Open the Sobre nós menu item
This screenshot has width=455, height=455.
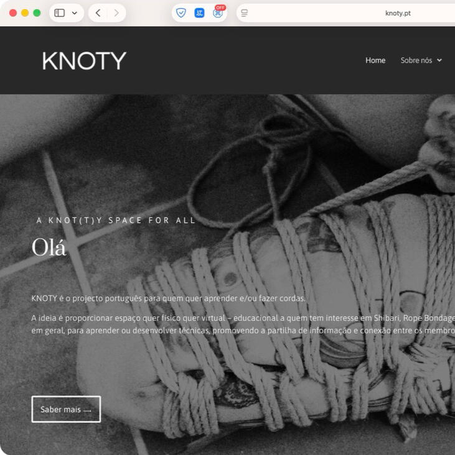click(x=416, y=60)
